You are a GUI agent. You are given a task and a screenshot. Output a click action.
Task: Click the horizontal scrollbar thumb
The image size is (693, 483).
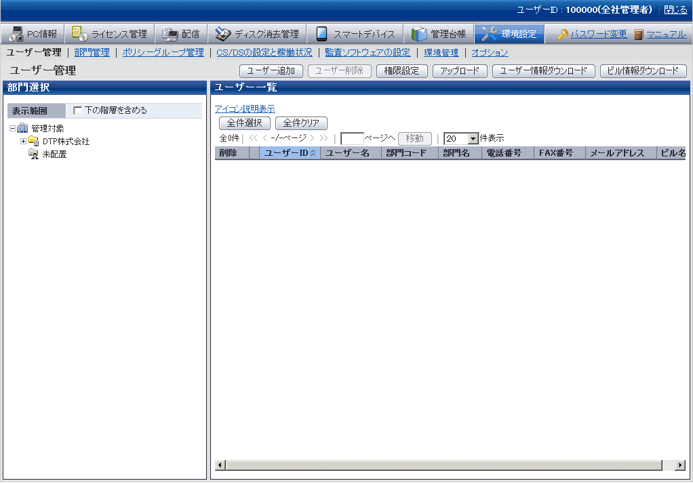[444, 465]
